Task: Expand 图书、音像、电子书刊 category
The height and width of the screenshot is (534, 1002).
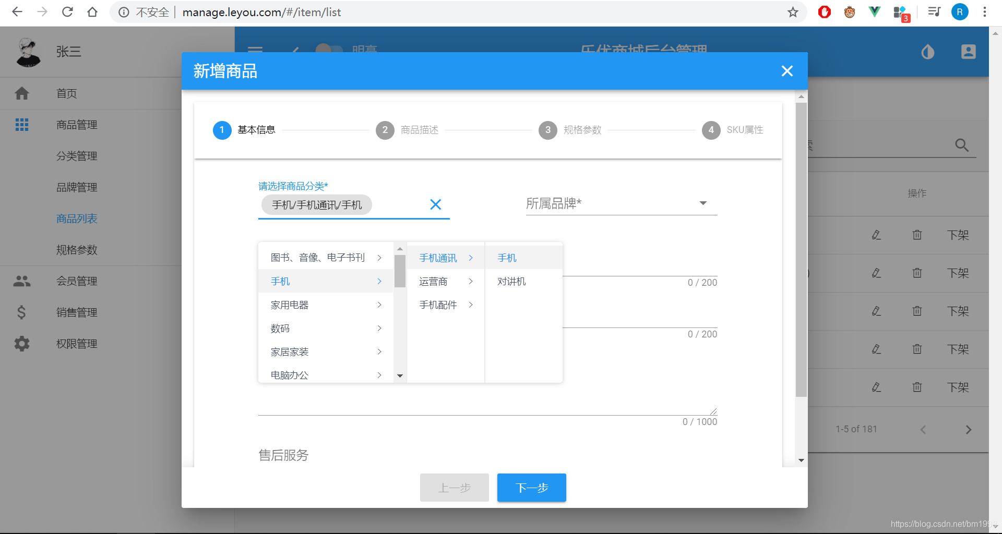Action: point(326,258)
